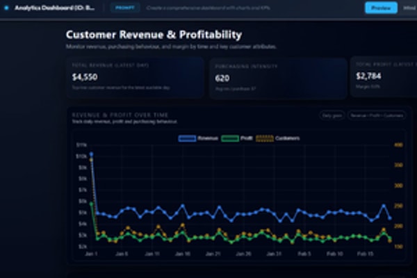Open the Total Revenue $4,550 card
Image resolution: width=417 pixels, height=278 pixels.
[x=135, y=78]
